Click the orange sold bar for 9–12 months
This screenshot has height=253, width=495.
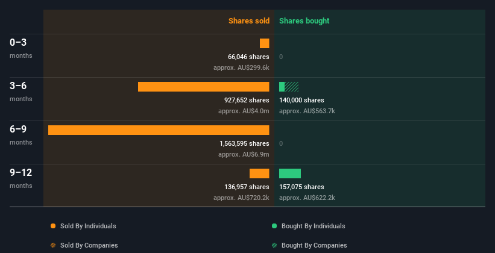tap(259, 173)
